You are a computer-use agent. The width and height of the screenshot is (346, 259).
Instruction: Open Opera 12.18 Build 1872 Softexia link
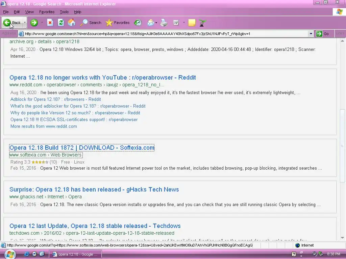82,148
